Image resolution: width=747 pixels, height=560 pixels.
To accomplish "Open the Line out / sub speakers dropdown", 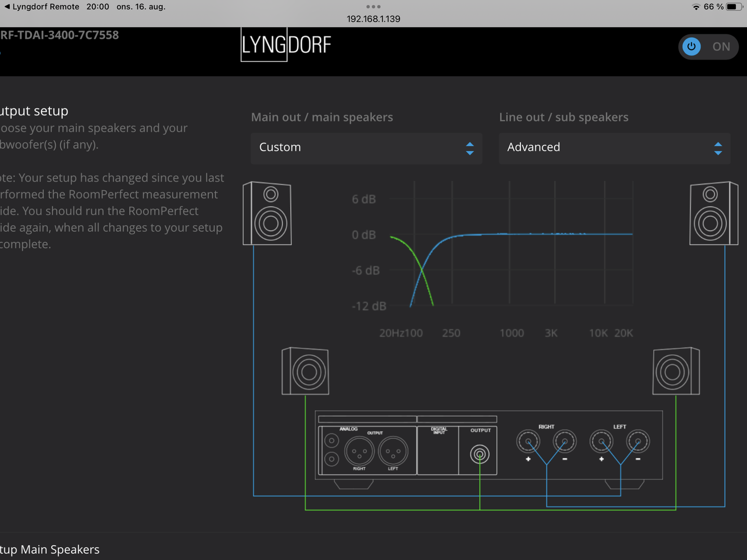I will [x=614, y=148].
